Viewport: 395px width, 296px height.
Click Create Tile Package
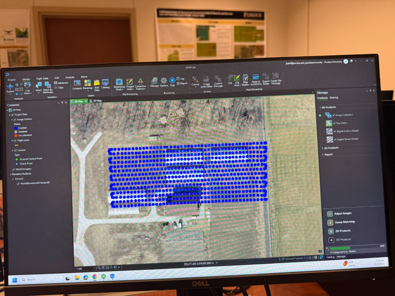(276, 79)
